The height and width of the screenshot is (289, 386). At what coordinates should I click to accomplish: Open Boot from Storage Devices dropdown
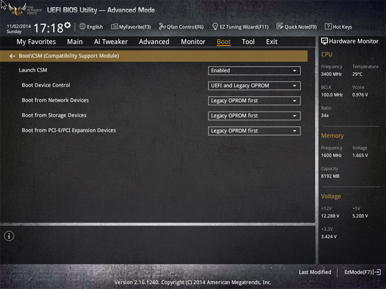[254, 116]
